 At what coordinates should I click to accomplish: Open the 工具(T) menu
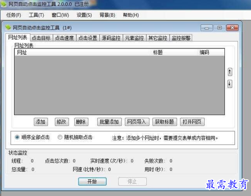pos(36,15)
